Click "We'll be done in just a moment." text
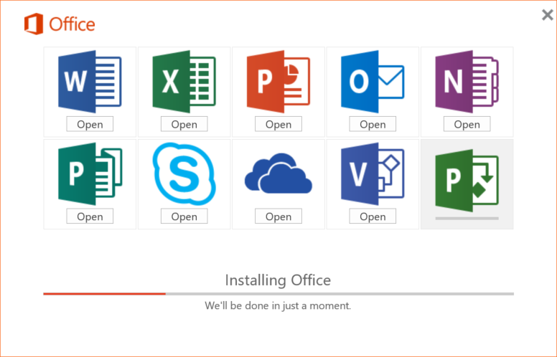The height and width of the screenshot is (357, 557). (278, 306)
